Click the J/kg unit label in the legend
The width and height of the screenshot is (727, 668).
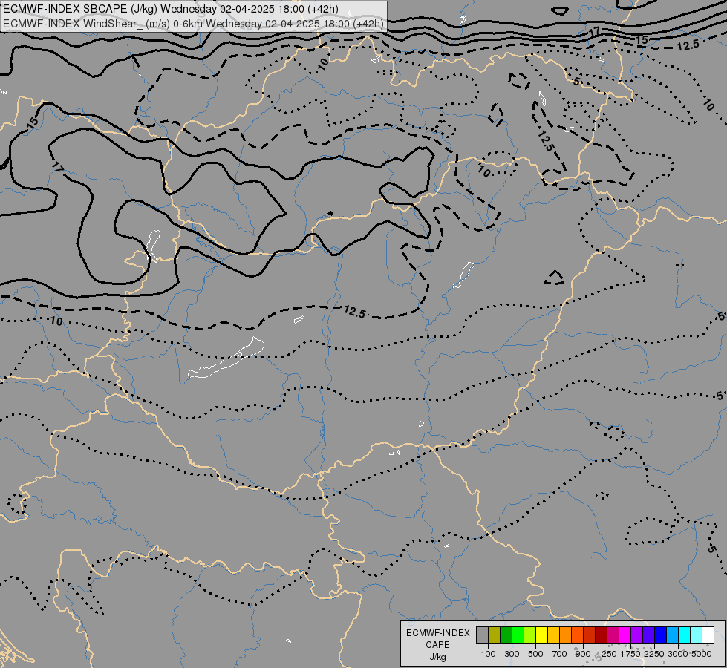click(437, 657)
